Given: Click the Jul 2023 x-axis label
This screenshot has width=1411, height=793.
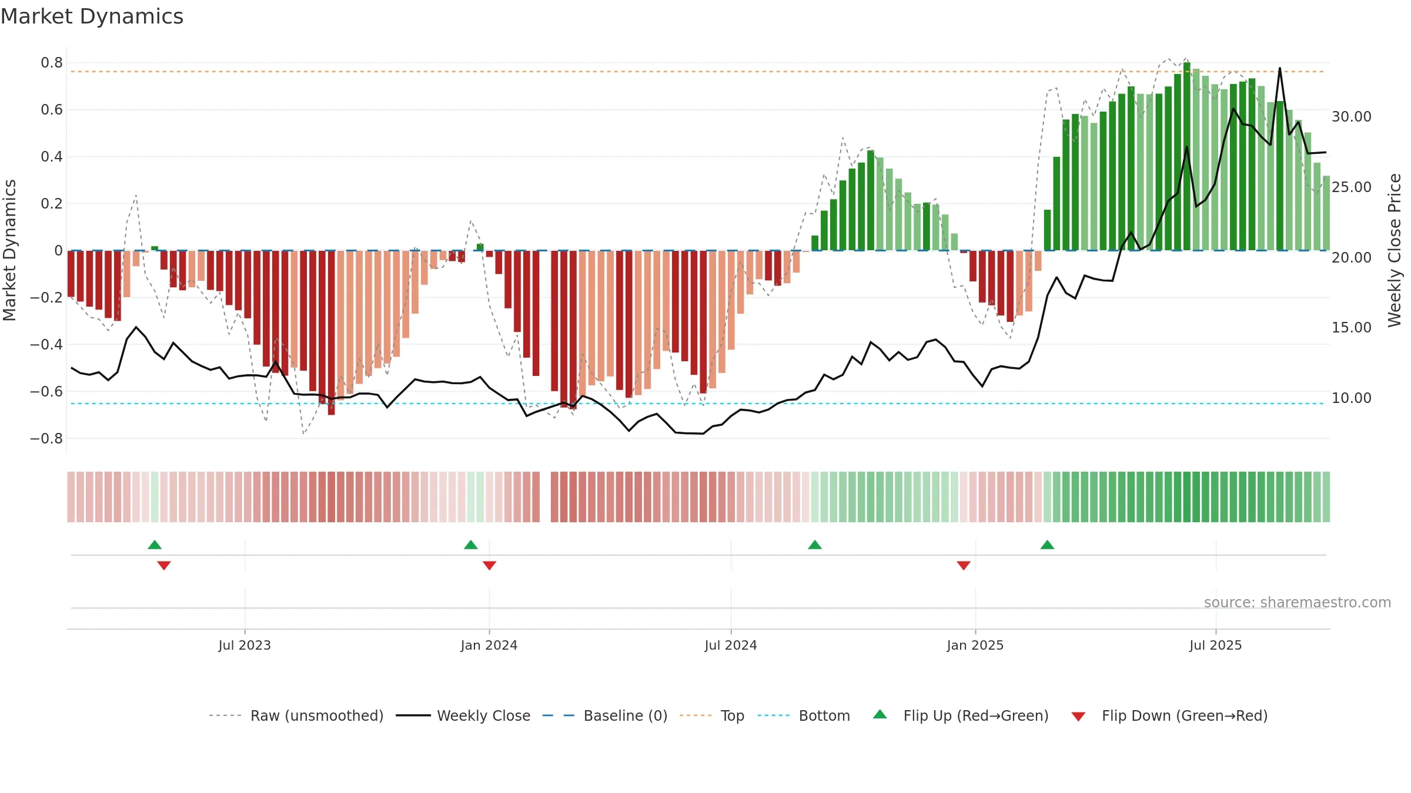Looking at the screenshot, I should [245, 645].
